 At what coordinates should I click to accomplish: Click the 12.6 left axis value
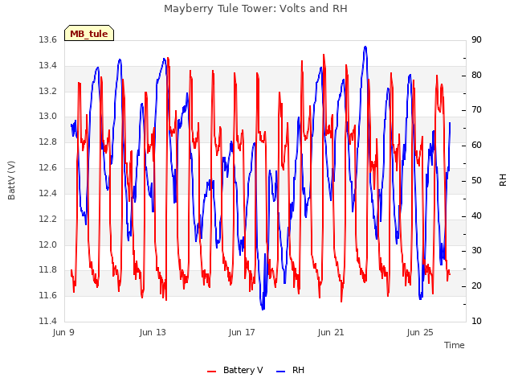(48, 167)
